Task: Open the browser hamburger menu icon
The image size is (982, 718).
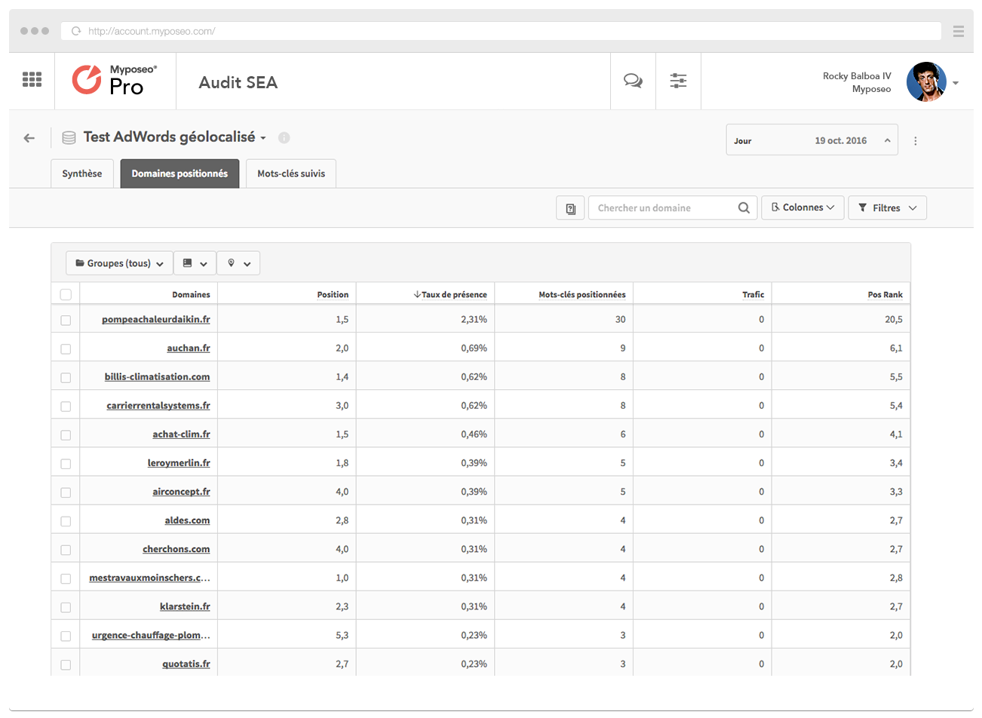Action: [x=959, y=31]
